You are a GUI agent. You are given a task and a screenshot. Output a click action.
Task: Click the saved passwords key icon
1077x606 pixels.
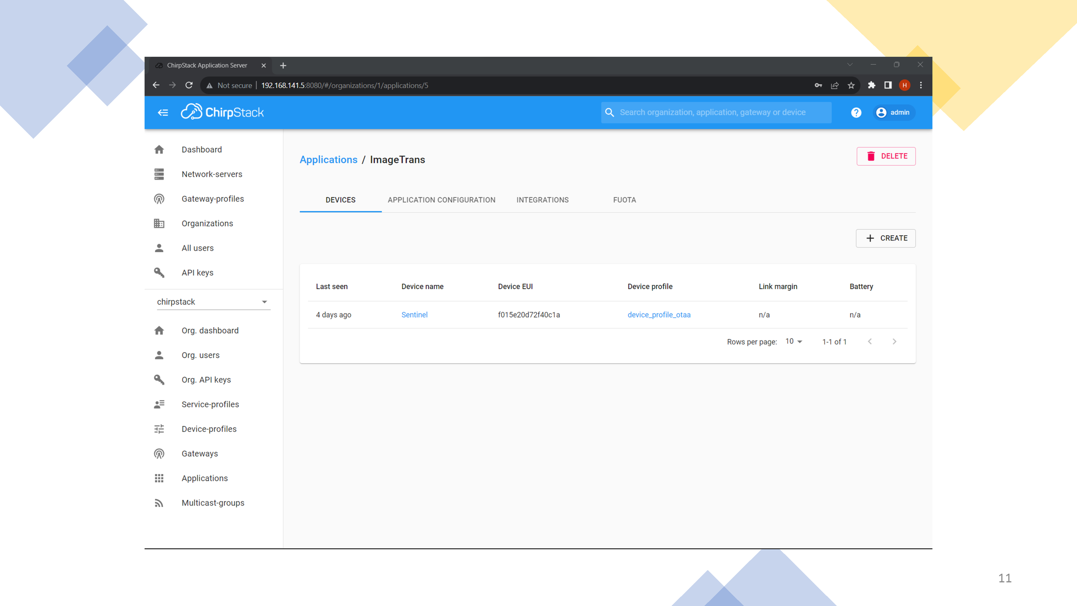pos(818,85)
